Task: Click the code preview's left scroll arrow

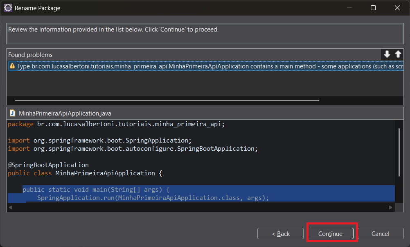Action: pyautogui.click(x=10, y=208)
